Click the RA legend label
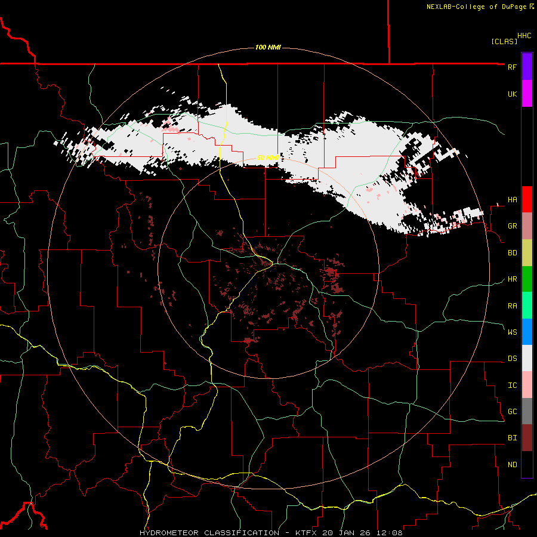This screenshot has width=537, height=537. pos(512,306)
